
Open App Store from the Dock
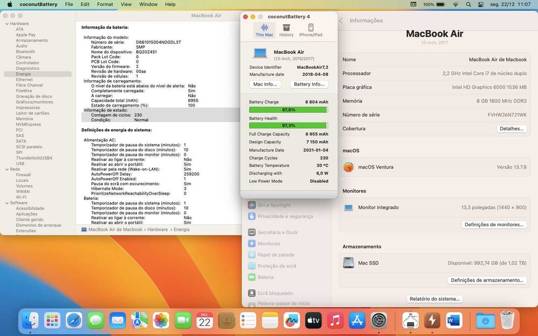pyautogui.click(x=357, y=320)
